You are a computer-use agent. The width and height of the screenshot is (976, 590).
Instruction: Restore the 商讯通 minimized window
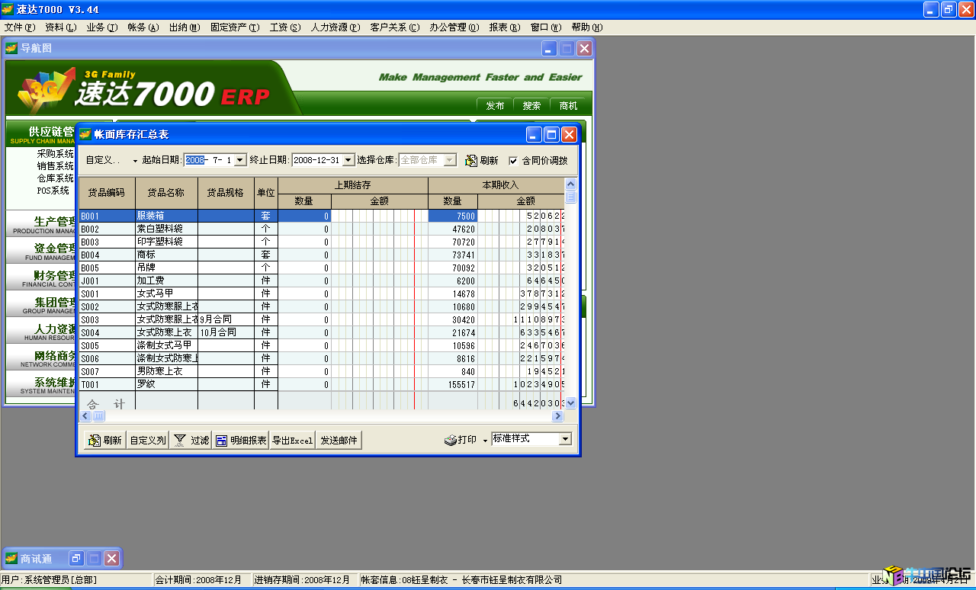[x=77, y=559]
